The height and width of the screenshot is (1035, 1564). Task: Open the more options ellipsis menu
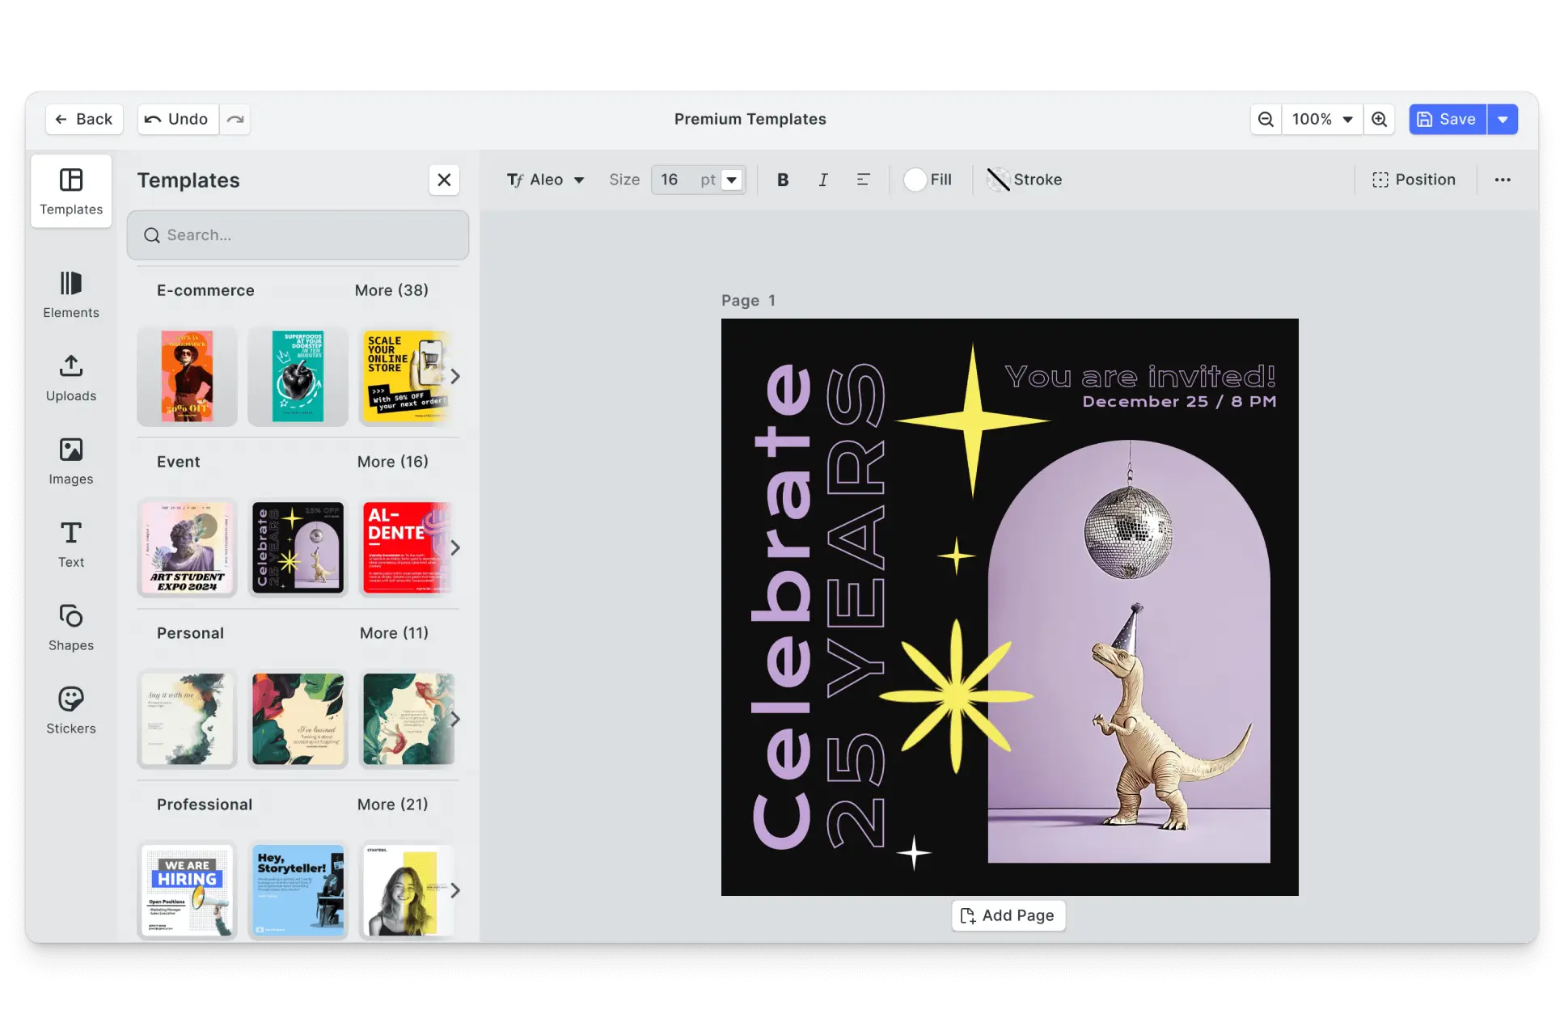(x=1503, y=180)
